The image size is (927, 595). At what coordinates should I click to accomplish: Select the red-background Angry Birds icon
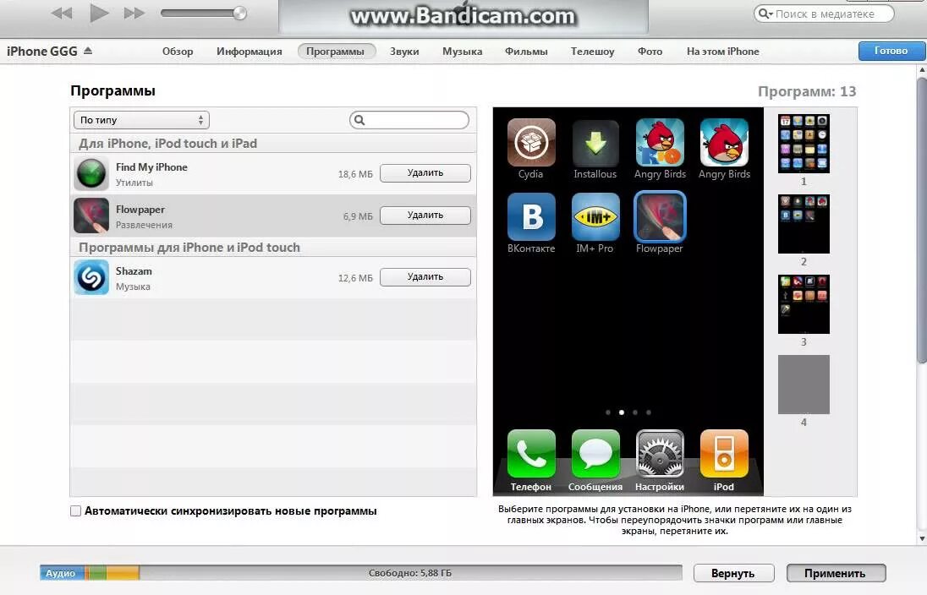point(724,142)
